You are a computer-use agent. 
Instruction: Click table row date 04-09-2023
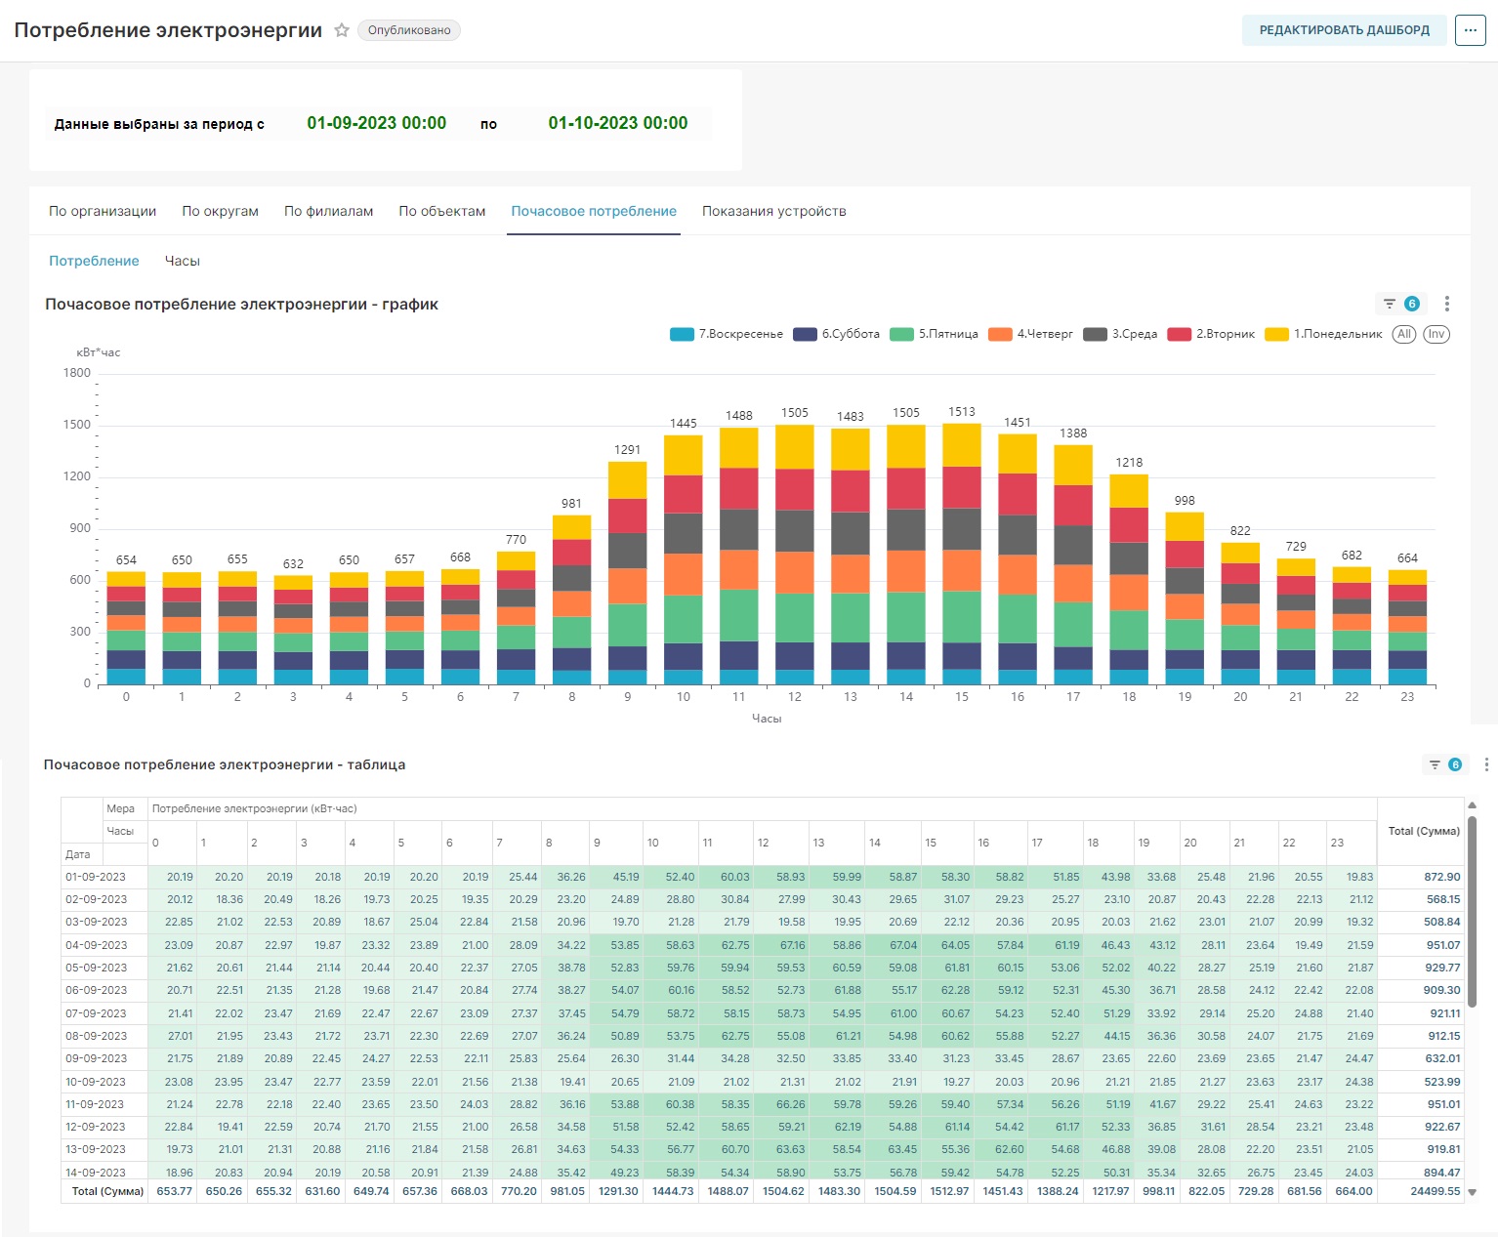pyautogui.click(x=96, y=945)
